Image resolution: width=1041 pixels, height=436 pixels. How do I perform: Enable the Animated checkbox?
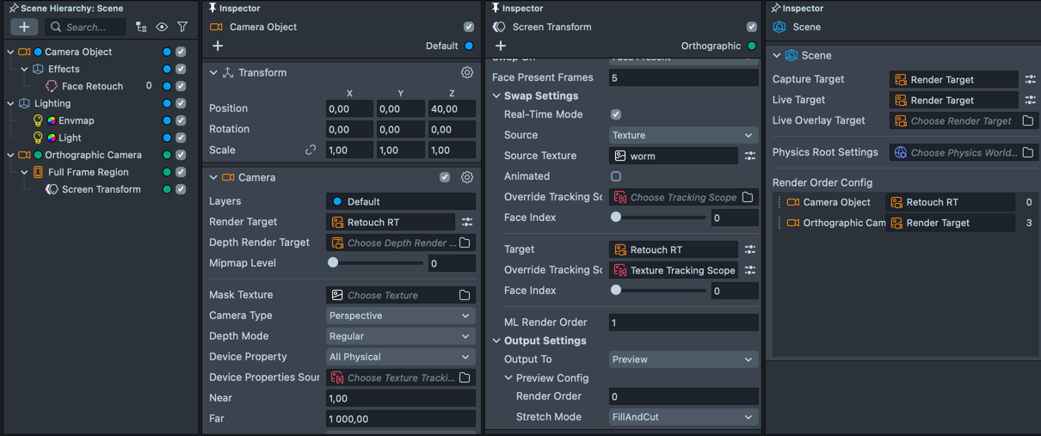click(616, 176)
